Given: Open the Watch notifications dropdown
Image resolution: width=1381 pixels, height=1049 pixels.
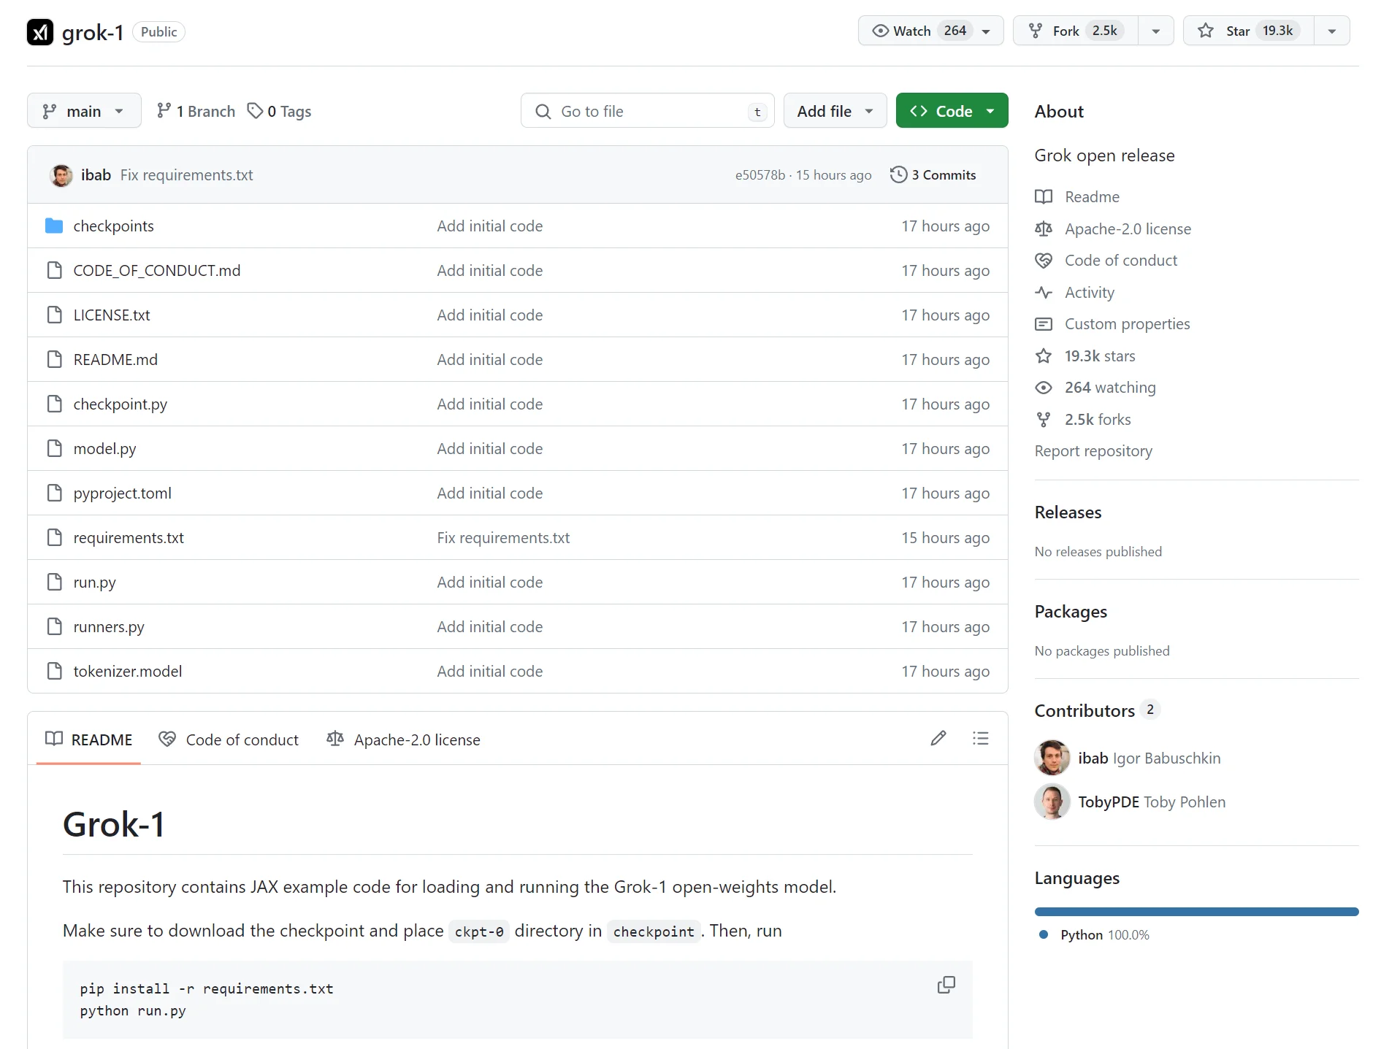Looking at the screenshot, I should pos(931,31).
